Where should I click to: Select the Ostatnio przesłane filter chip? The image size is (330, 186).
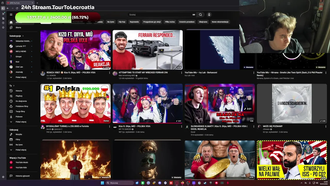187,22
